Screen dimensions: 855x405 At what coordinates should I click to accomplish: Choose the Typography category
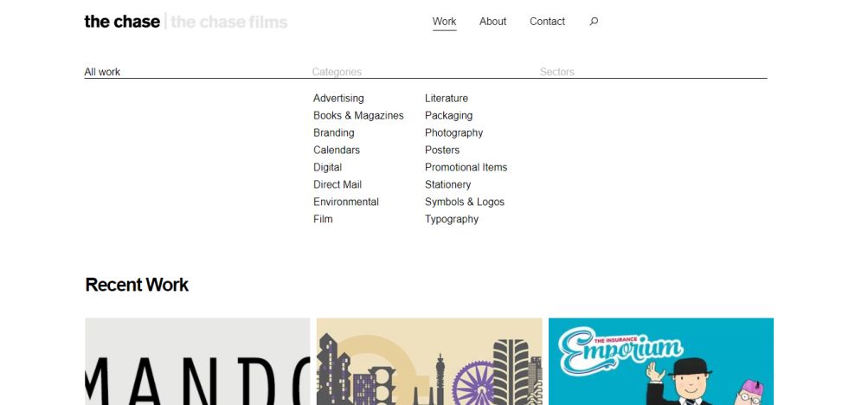click(x=452, y=219)
